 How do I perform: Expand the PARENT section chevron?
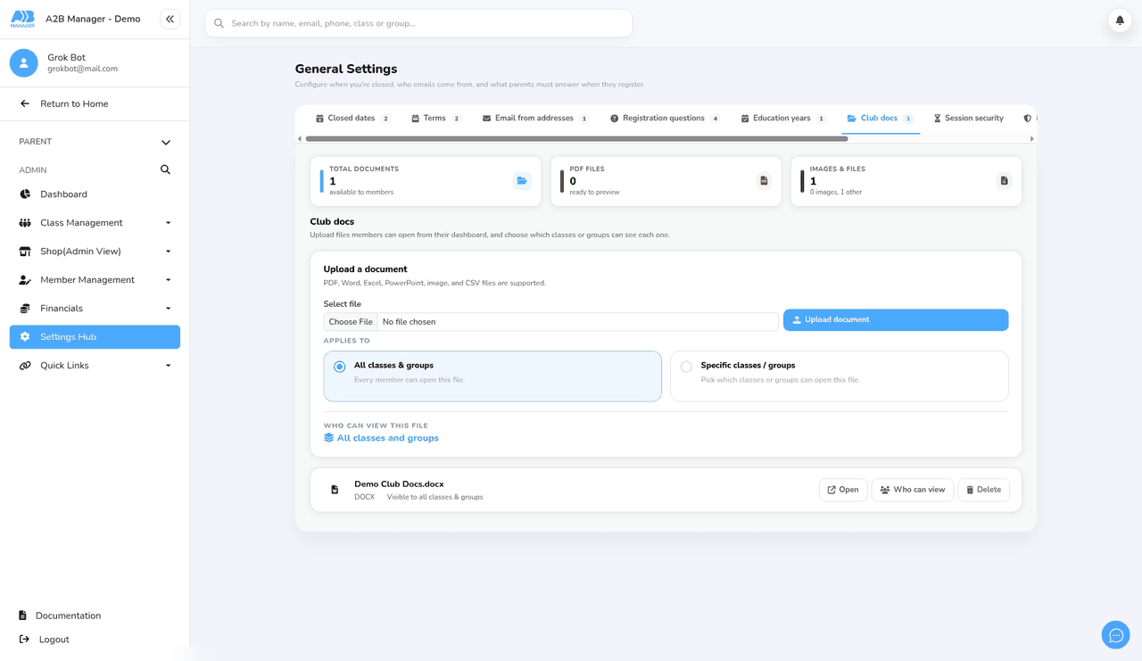166,142
